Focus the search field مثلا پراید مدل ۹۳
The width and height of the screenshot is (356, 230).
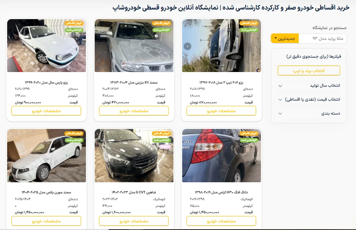click(x=323, y=39)
